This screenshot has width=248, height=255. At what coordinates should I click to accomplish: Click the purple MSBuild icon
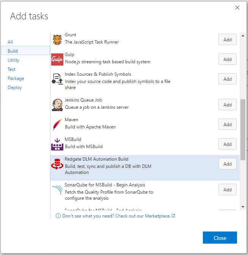pyautogui.click(x=57, y=144)
